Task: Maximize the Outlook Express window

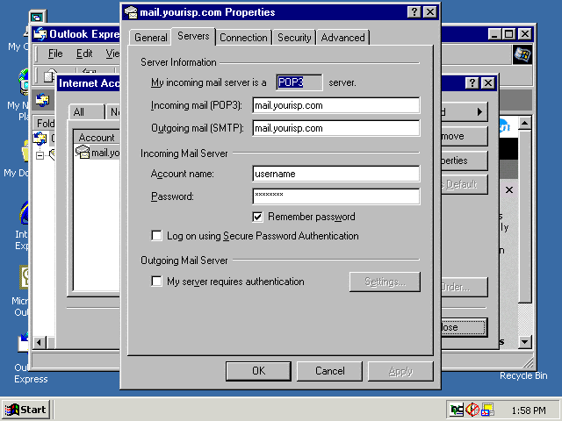Action: 509,34
